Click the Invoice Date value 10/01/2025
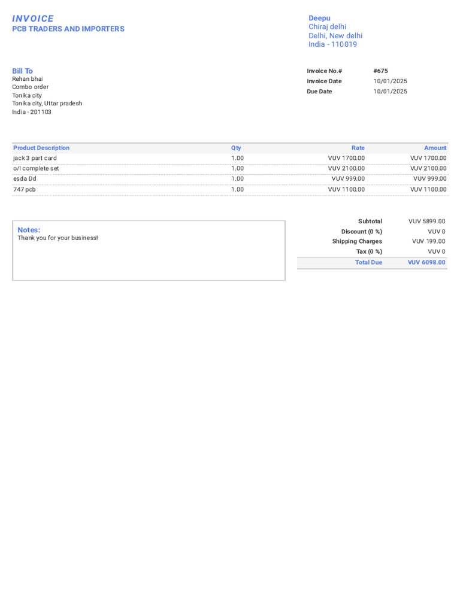 pos(390,81)
